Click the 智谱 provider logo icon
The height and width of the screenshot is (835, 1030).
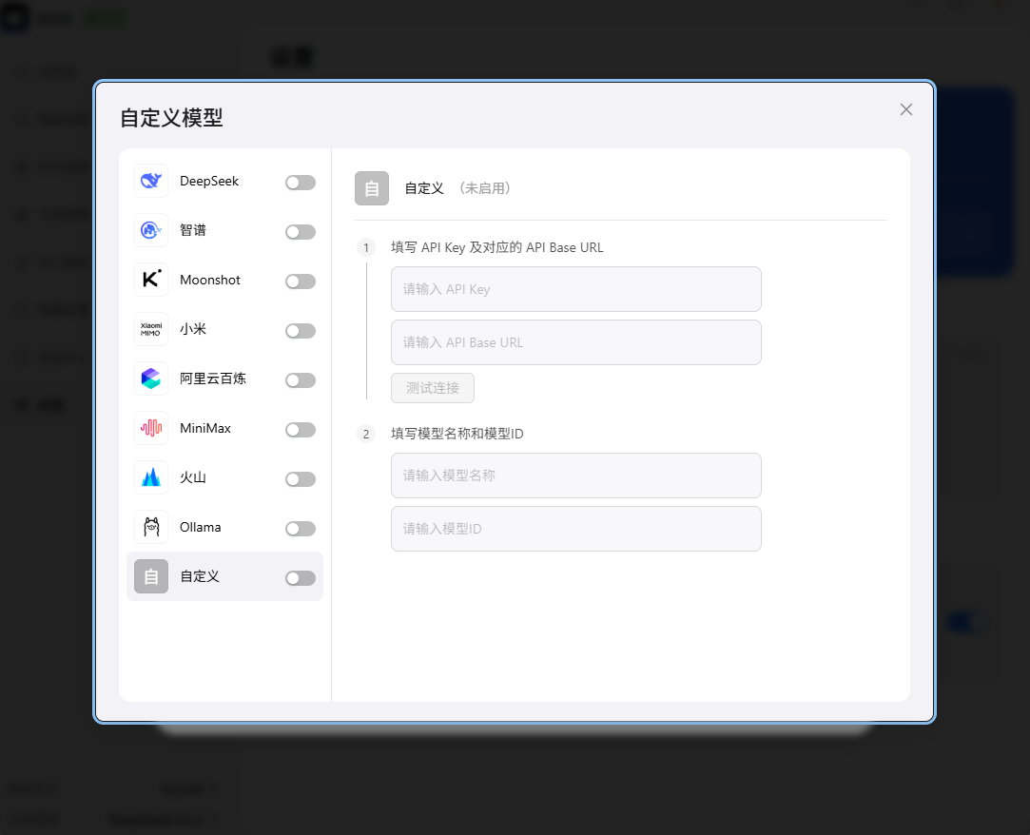coord(150,230)
